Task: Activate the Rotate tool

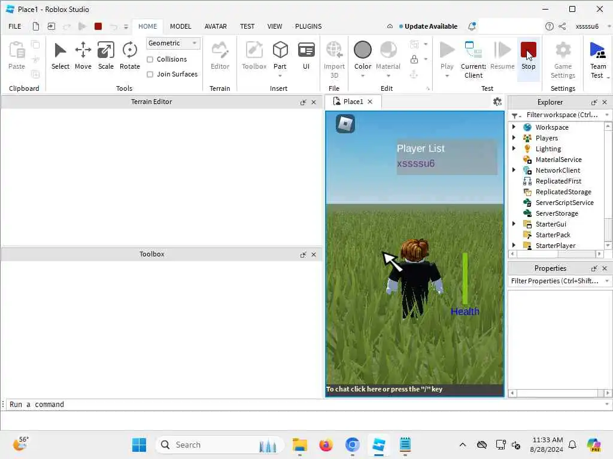Action: pos(129,56)
